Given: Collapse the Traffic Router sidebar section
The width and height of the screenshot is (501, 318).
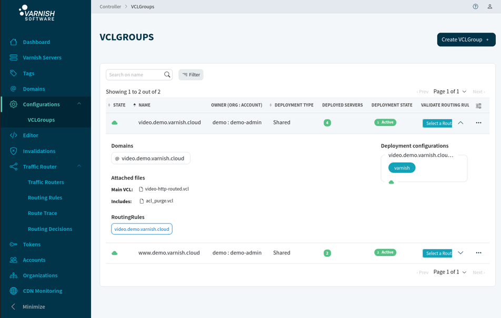Looking at the screenshot, I should tap(79, 166).
